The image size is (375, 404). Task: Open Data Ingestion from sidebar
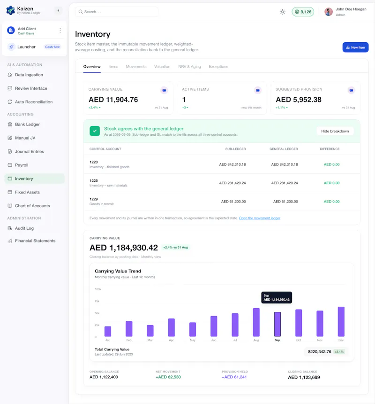[x=29, y=75]
